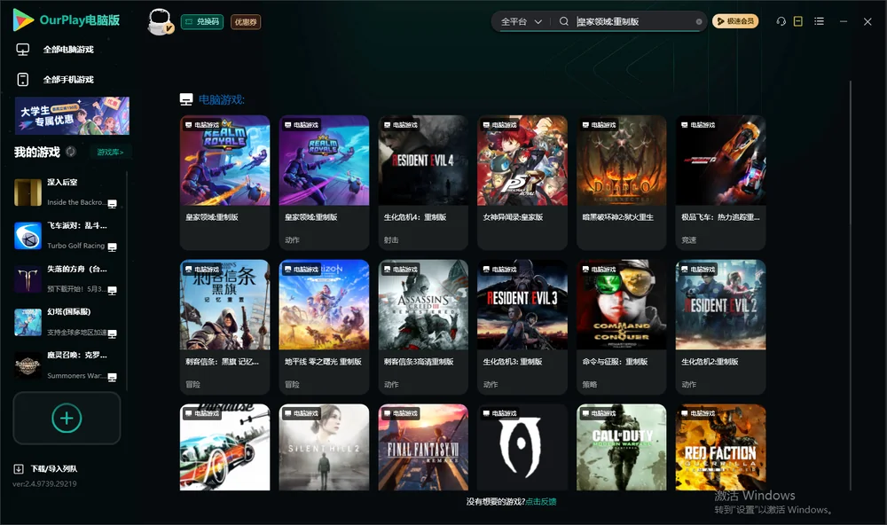Screen dimensions: 887x525
Task: Click the yellow square icon beside the headset
Action: click(798, 21)
